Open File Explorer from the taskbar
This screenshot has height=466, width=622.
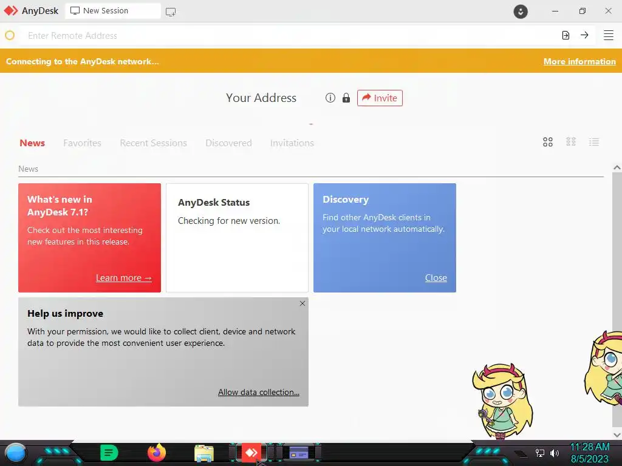pyautogui.click(x=204, y=453)
